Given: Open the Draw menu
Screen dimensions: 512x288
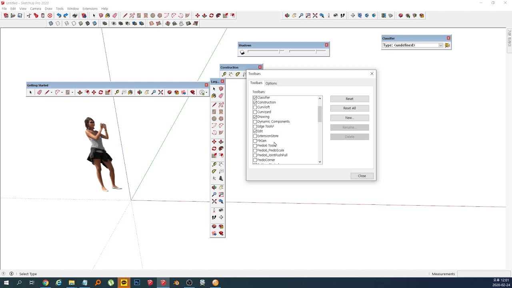Looking at the screenshot, I should (x=48, y=8).
